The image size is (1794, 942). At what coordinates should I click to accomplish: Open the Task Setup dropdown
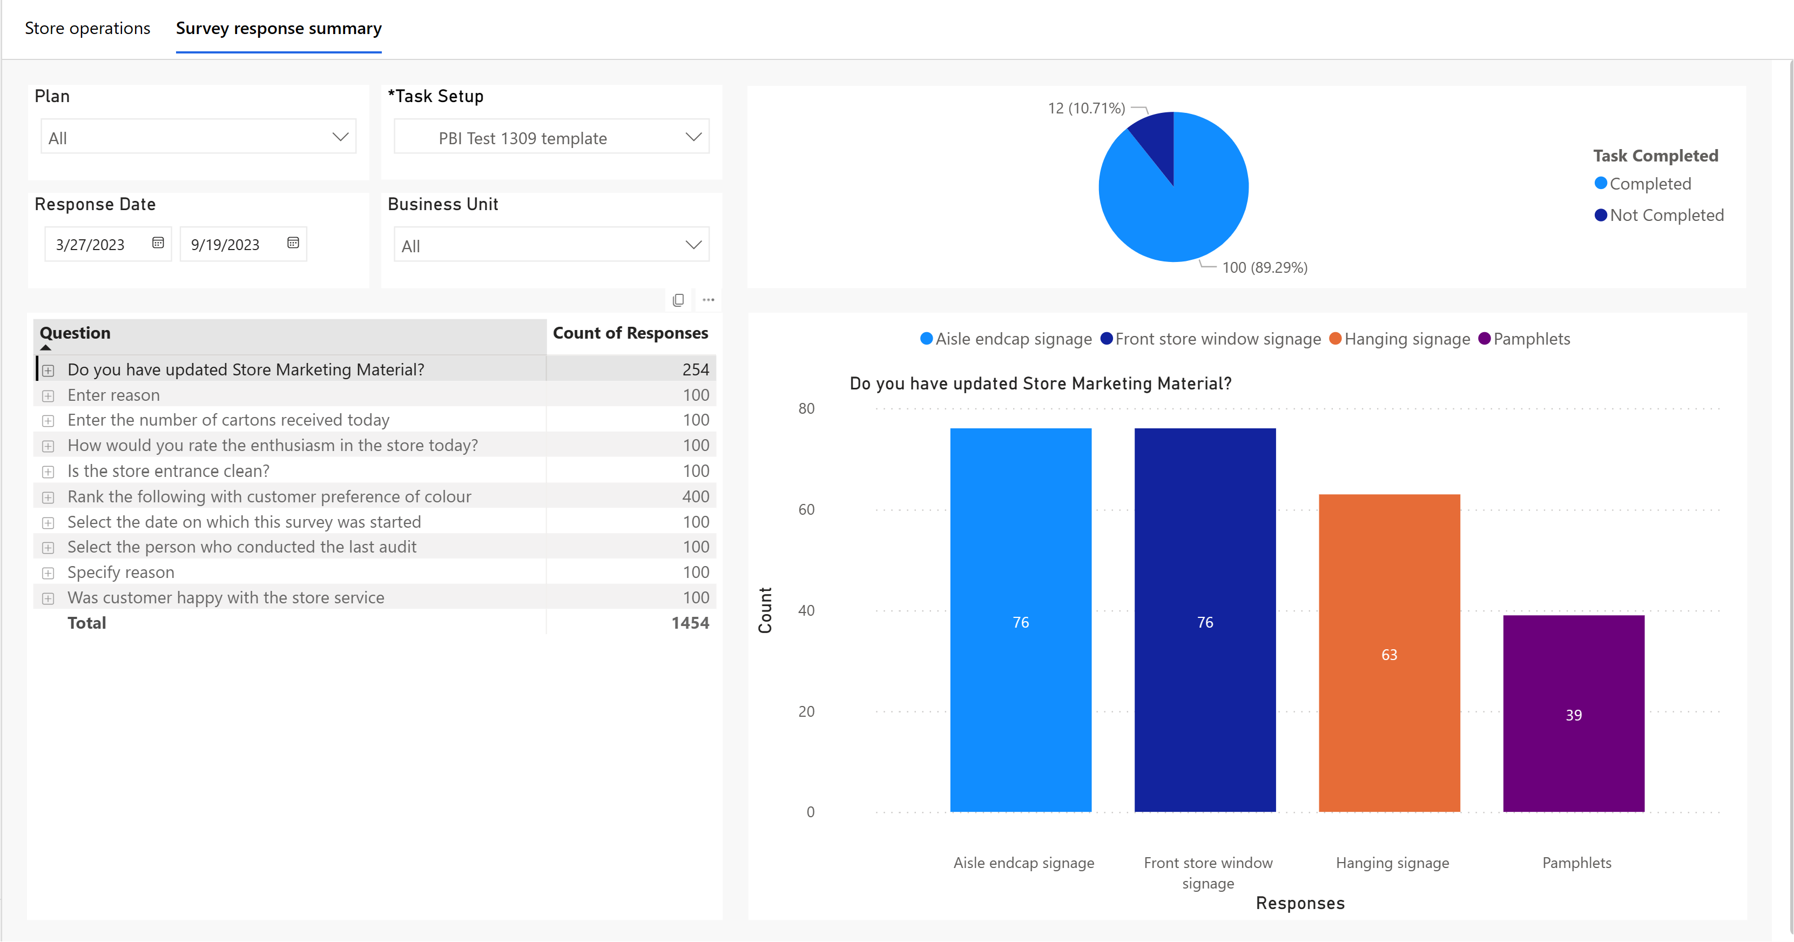(x=551, y=137)
